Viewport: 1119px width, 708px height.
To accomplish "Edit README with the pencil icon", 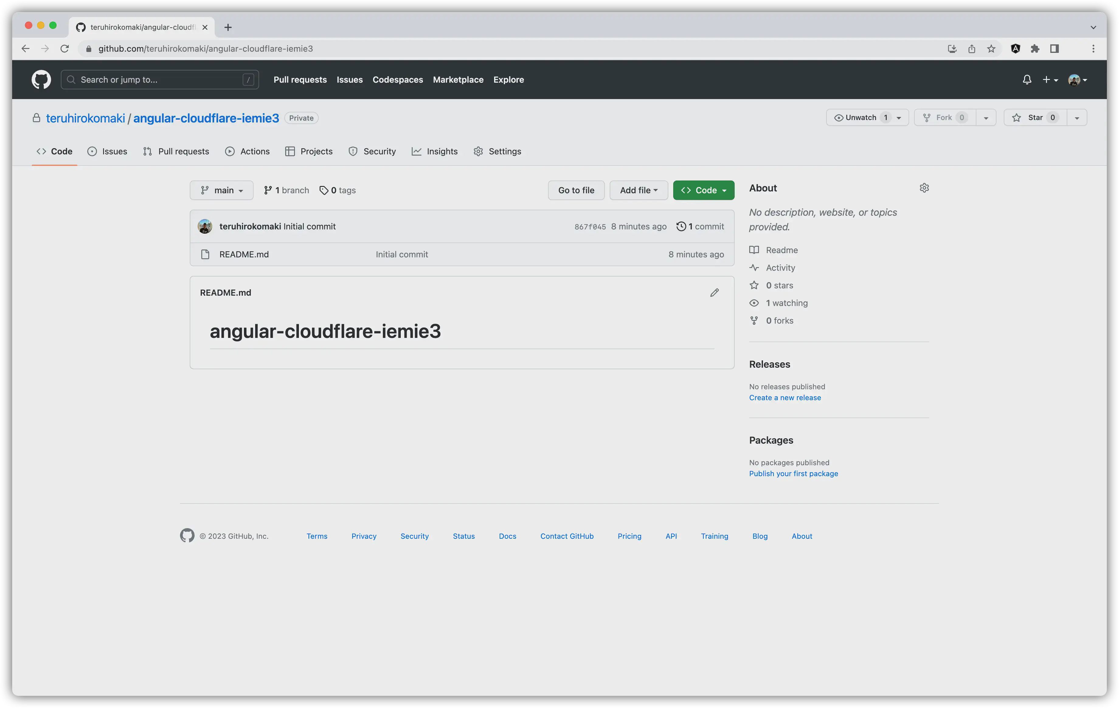I will click(x=714, y=292).
